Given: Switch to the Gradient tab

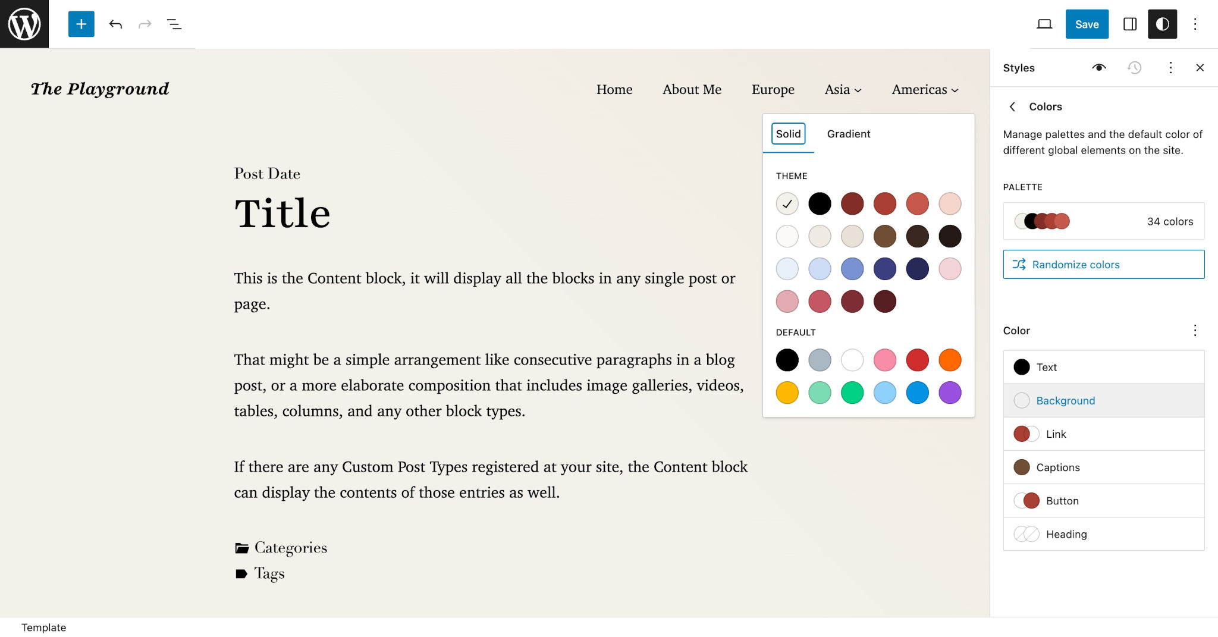Looking at the screenshot, I should point(848,134).
